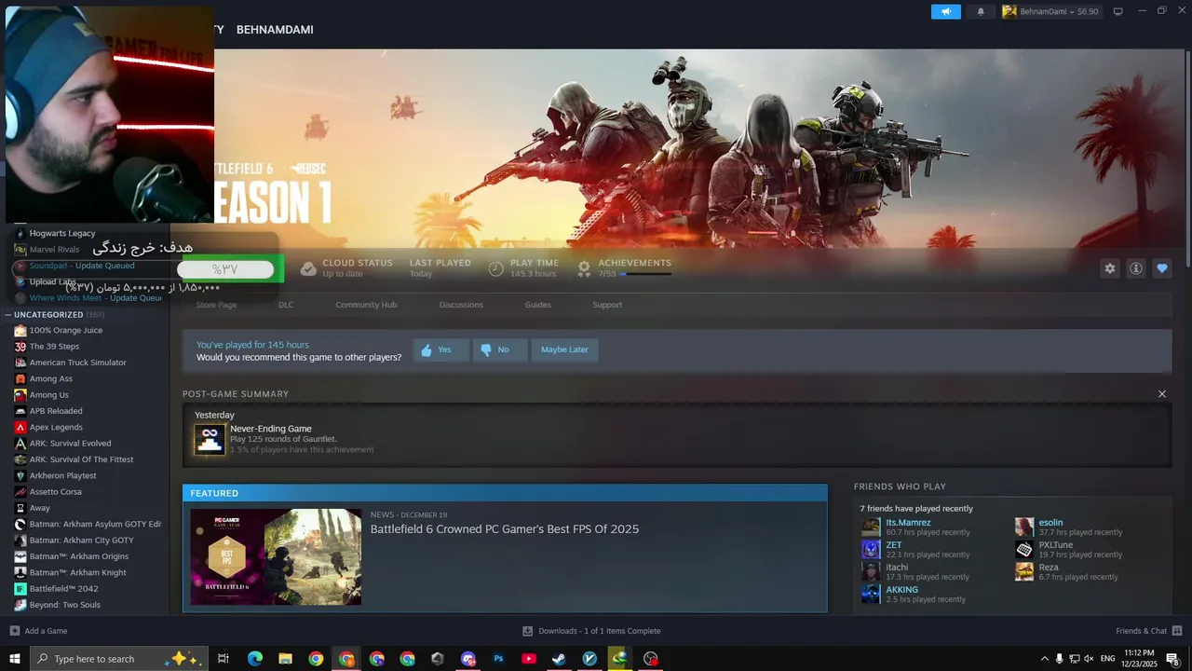Choose Maybe Later for recommendation
The image size is (1192, 671).
tap(564, 349)
